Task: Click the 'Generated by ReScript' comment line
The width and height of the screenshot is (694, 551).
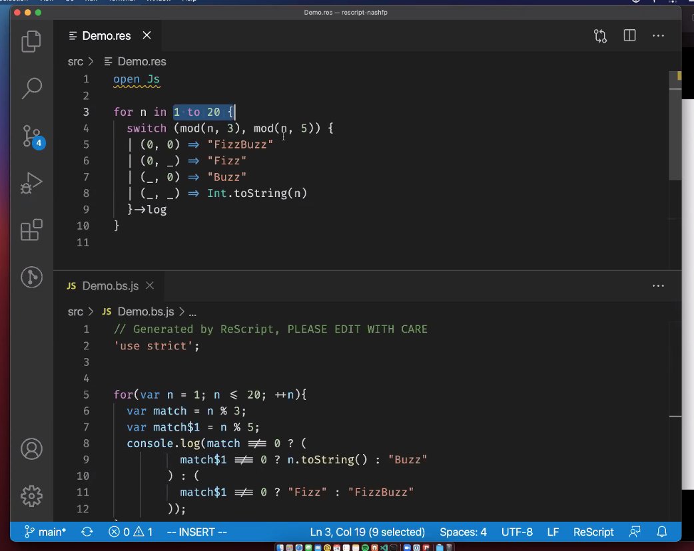Action: click(x=270, y=329)
